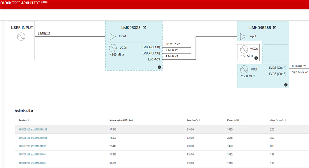The width and height of the screenshot is (309, 168).
Task: Click LMK04828B input buffer triangle
Action: [x=243, y=36]
